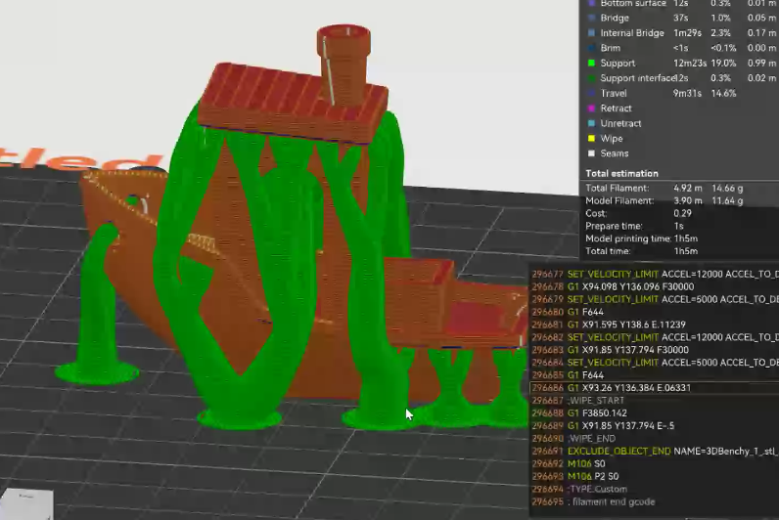Click Total Filament length 4.92 m
The height and width of the screenshot is (520, 779).
688,188
